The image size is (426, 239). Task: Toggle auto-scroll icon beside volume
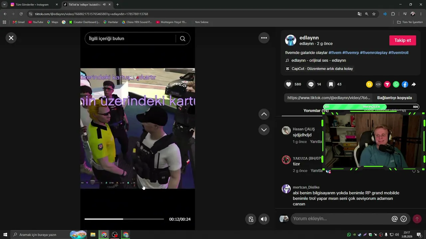(251, 219)
